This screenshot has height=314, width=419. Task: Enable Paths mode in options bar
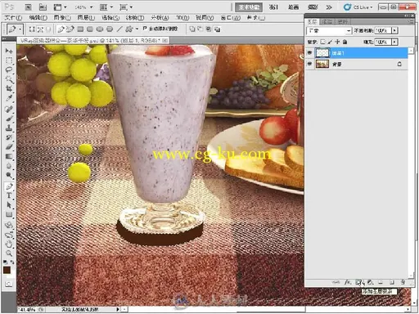click(40, 29)
